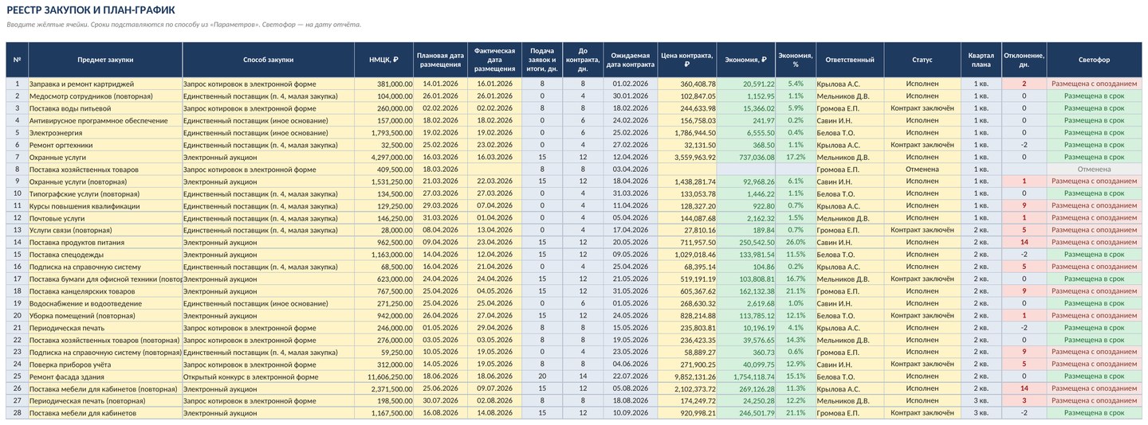1148x425 pixels.
Task: Select the НМЦК value 4,297,000.00
Action: pos(384,157)
